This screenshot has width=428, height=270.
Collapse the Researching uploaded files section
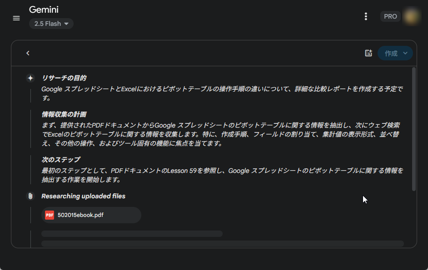(x=83, y=196)
